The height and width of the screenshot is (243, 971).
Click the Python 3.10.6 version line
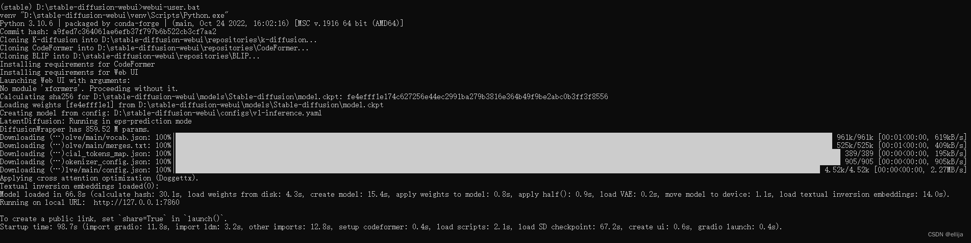[202, 23]
